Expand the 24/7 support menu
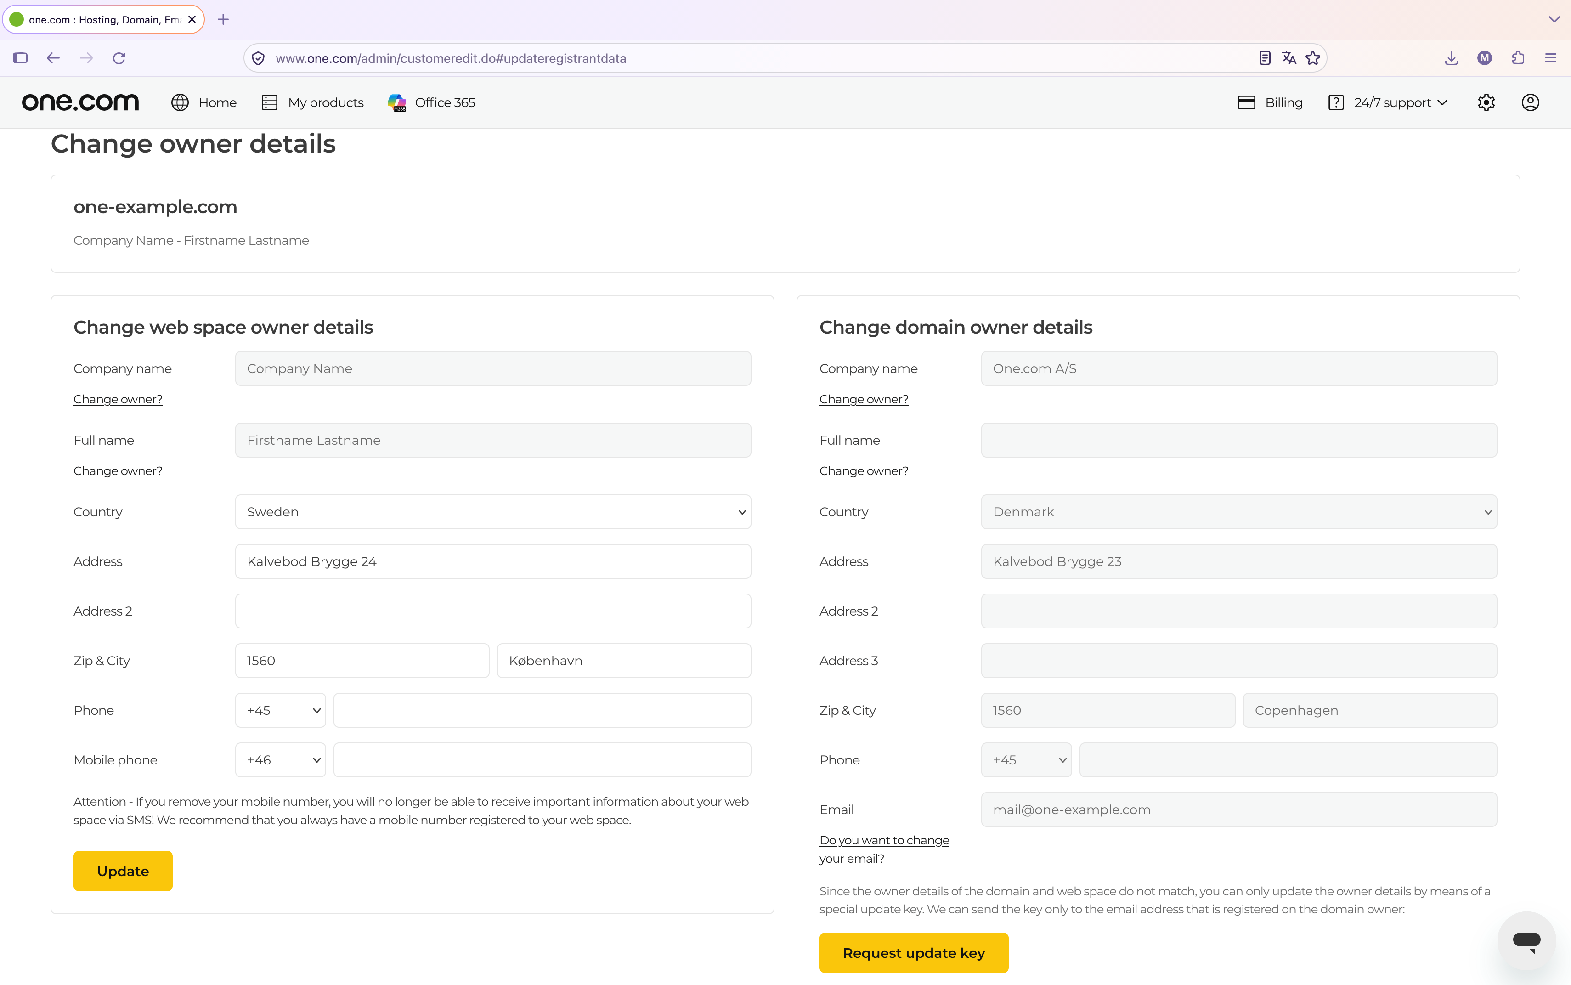The image size is (1571, 985). click(1388, 102)
